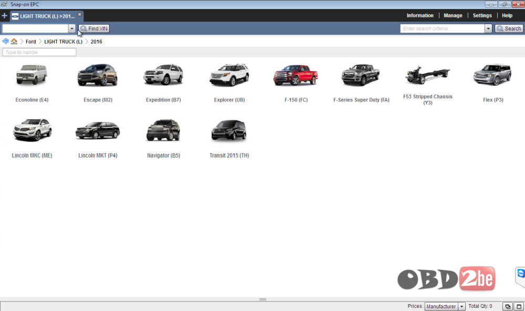Select 2016 in the breadcrumb
The image size is (525, 311).
pos(97,42)
